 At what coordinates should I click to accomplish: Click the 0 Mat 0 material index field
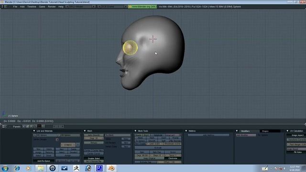68,145
